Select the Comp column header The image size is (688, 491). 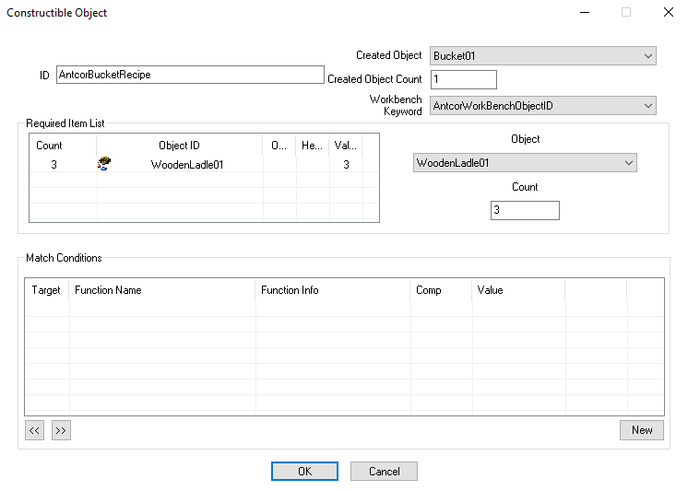(440, 290)
